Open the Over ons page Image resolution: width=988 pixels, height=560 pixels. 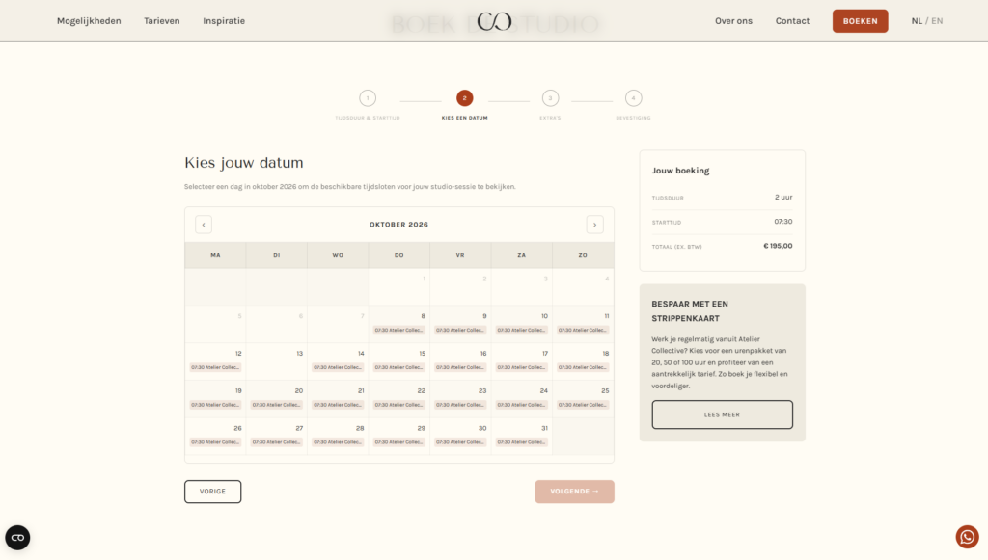click(733, 21)
